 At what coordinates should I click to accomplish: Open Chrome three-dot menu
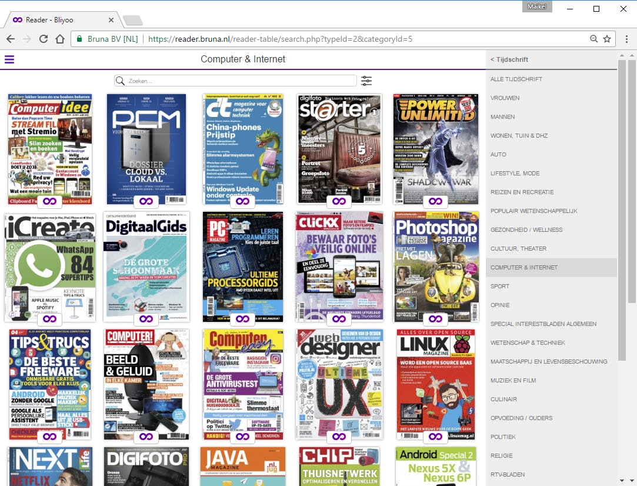pyautogui.click(x=626, y=39)
